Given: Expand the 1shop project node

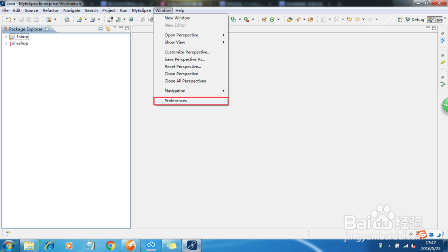Looking at the screenshot, I should [6, 37].
